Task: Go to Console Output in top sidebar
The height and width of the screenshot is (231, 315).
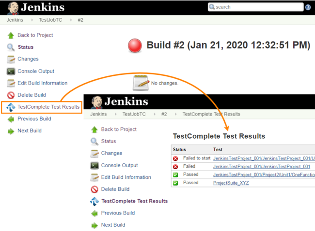Action: coord(36,72)
